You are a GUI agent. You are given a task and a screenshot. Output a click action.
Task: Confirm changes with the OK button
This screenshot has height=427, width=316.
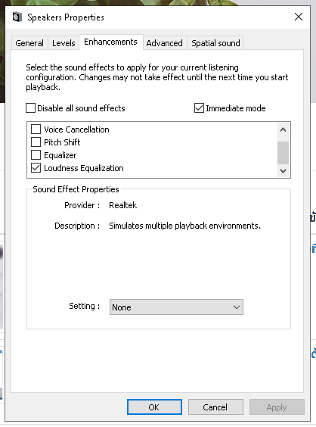point(154,407)
